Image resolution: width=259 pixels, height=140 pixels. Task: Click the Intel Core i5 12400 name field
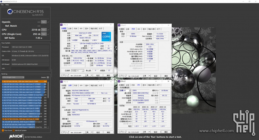point(85,33)
